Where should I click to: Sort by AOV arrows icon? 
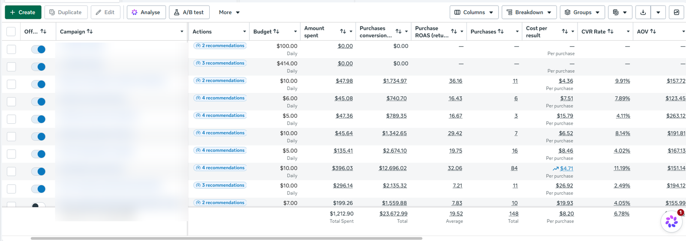[x=653, y=32]
